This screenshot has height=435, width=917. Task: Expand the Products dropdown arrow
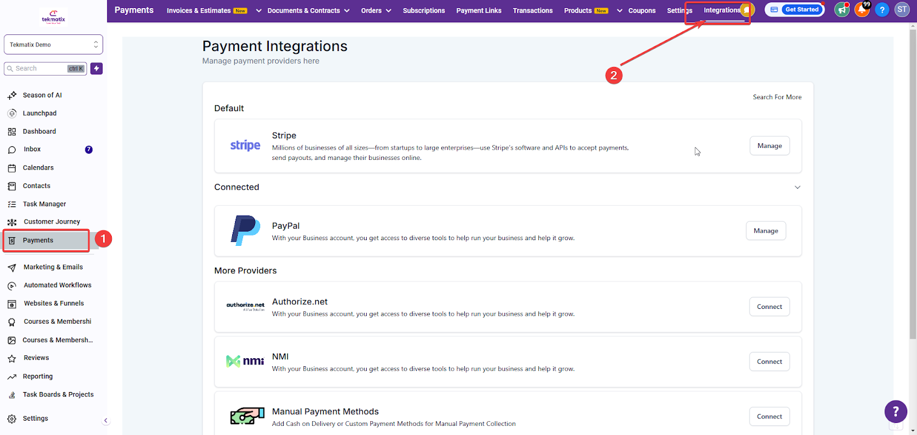620,10
